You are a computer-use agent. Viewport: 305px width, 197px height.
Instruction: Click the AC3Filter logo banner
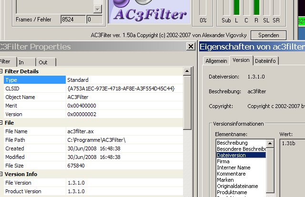(x=149, y=11)
